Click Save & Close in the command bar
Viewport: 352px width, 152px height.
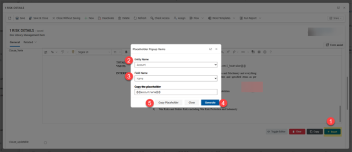(x=39, y=18)
